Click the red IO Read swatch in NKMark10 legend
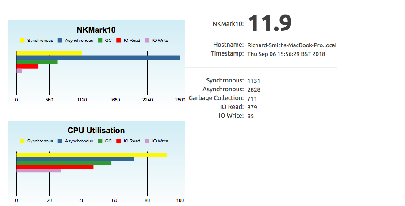The image size is (405, 206). 118,41
